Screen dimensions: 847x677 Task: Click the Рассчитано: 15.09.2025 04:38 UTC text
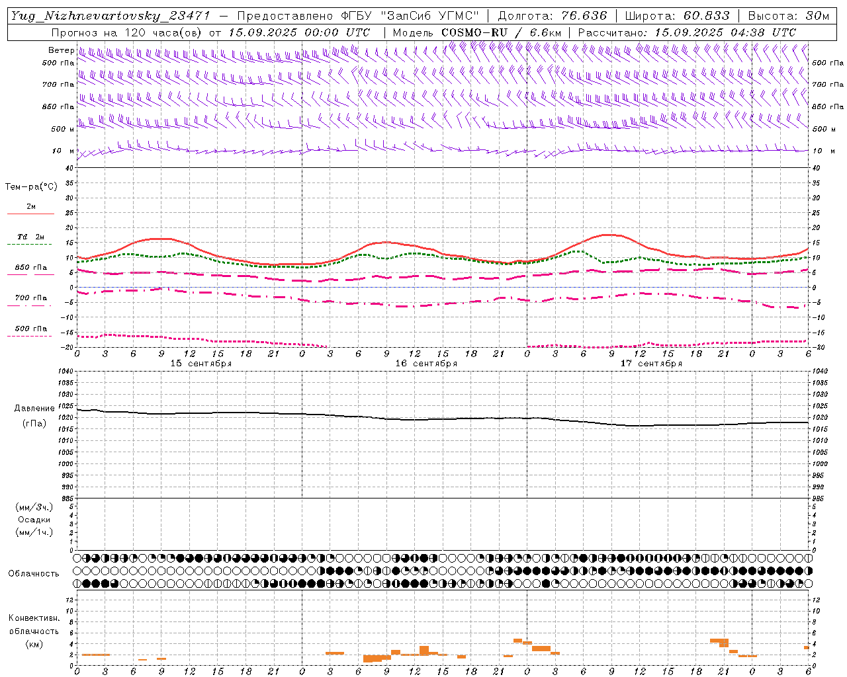(x=687, y=32)
